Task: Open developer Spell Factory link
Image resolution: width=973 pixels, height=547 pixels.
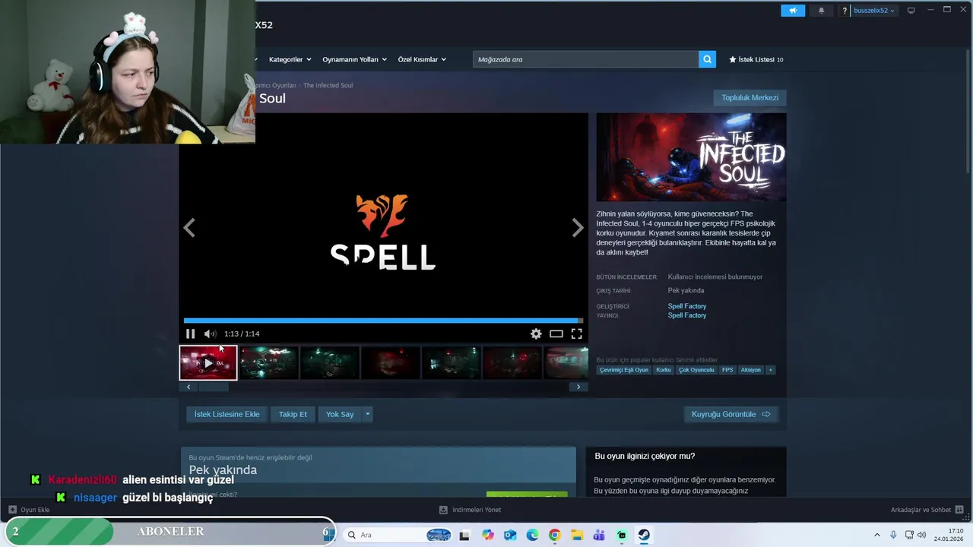Action: tap(687, 306)
